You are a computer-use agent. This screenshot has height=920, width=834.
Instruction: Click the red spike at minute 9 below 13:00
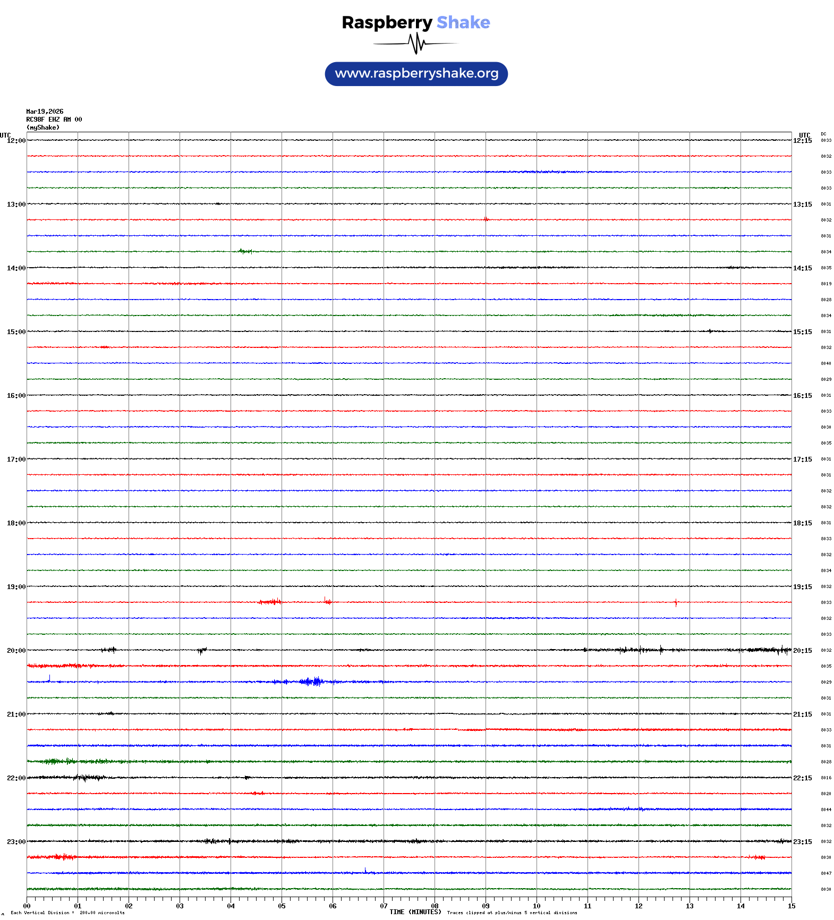click(486, 219)
